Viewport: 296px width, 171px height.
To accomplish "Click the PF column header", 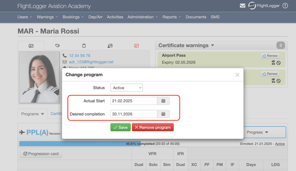I will coord(207,164).
